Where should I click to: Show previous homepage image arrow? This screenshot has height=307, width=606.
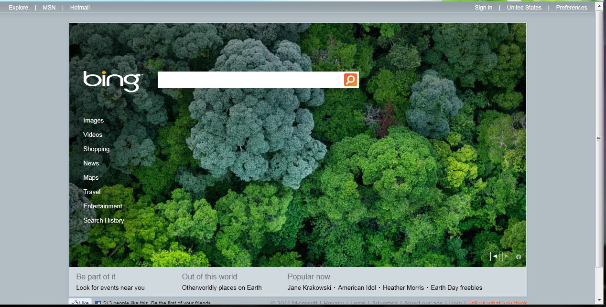[495, 256]
